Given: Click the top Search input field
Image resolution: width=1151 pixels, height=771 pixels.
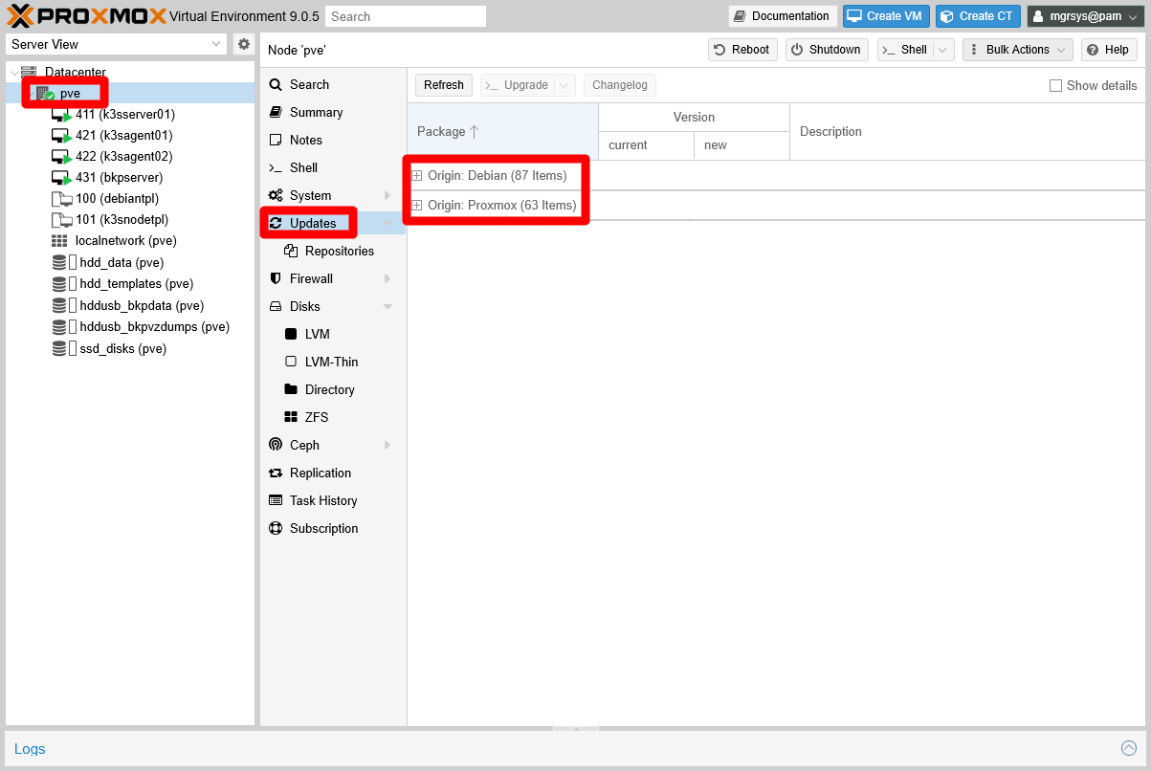Looking at the screenshot, I should tap(405, 15).
